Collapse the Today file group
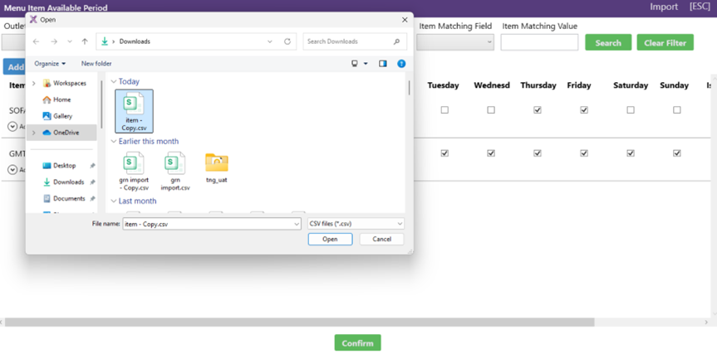The image size is (717, 354). [114, 82]
